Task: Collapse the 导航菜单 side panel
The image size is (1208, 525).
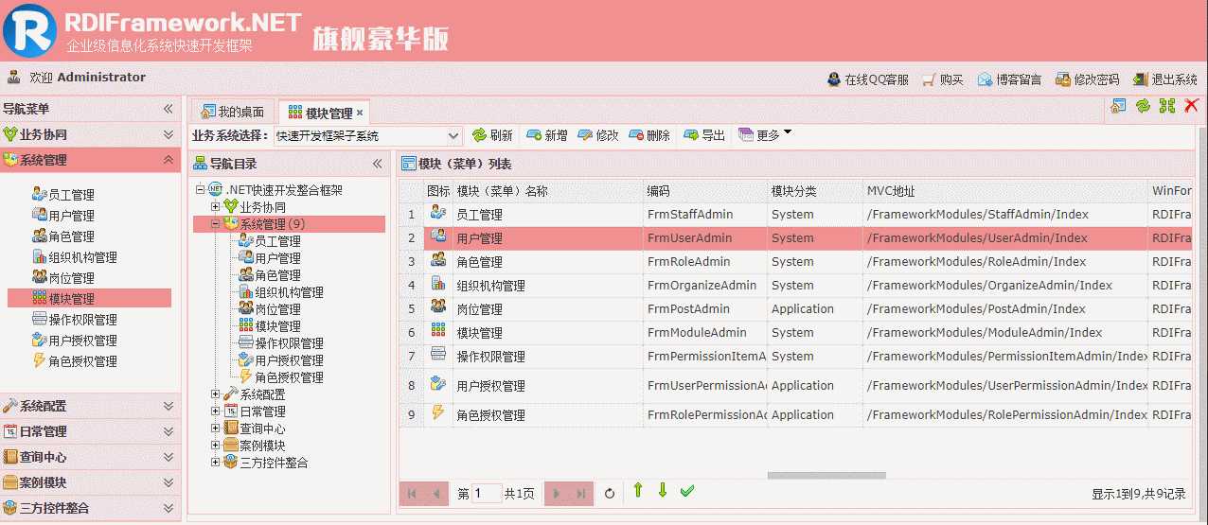Action: click(x=169, y=109)
